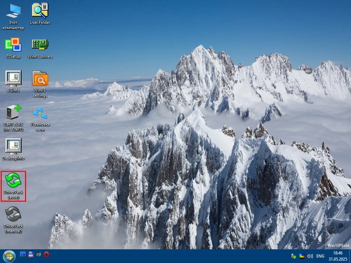This screenshot has height=263, width=351.
Task: Click the blue file manager taskbar icon
Action: pyautogui.click(x=23, y=255)
